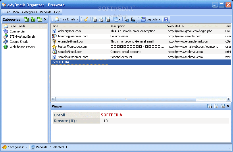Click the add subcategory icon in Categories panel

pyautogui.click(x=33, y=19)
